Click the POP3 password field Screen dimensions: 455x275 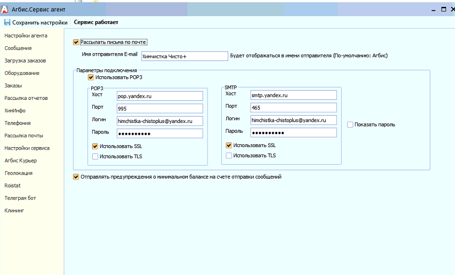pos(160,133)
